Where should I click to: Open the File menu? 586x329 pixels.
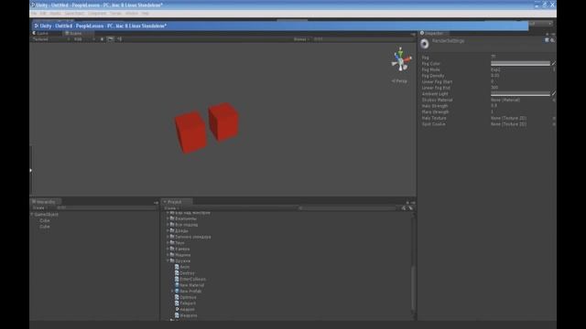(x=34, y=14)
